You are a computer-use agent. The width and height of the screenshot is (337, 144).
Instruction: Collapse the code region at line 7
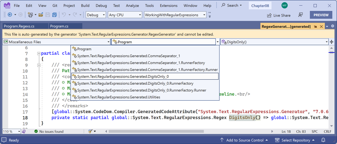(x=38, y=54)
